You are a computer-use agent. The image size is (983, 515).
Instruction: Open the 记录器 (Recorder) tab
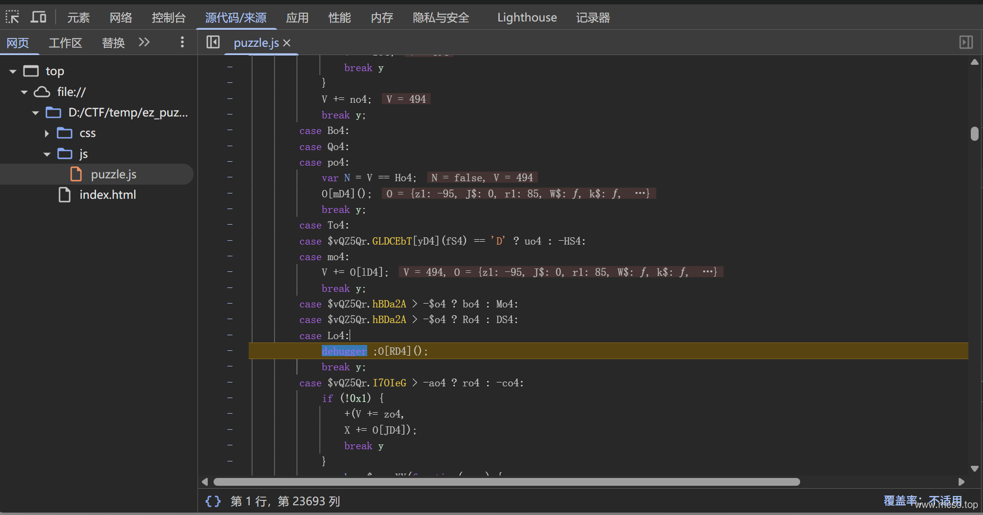coord(593,18)
